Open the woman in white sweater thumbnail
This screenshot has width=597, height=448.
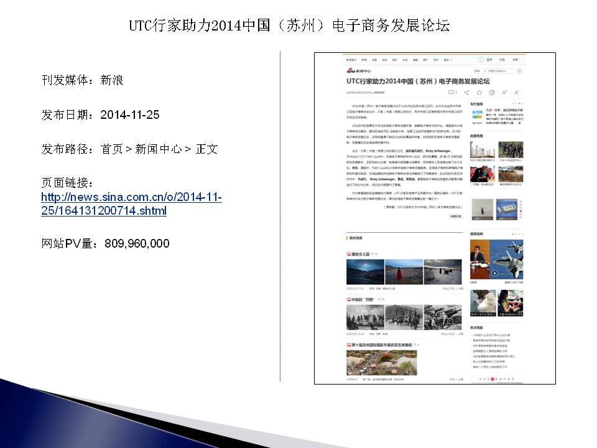483,303
